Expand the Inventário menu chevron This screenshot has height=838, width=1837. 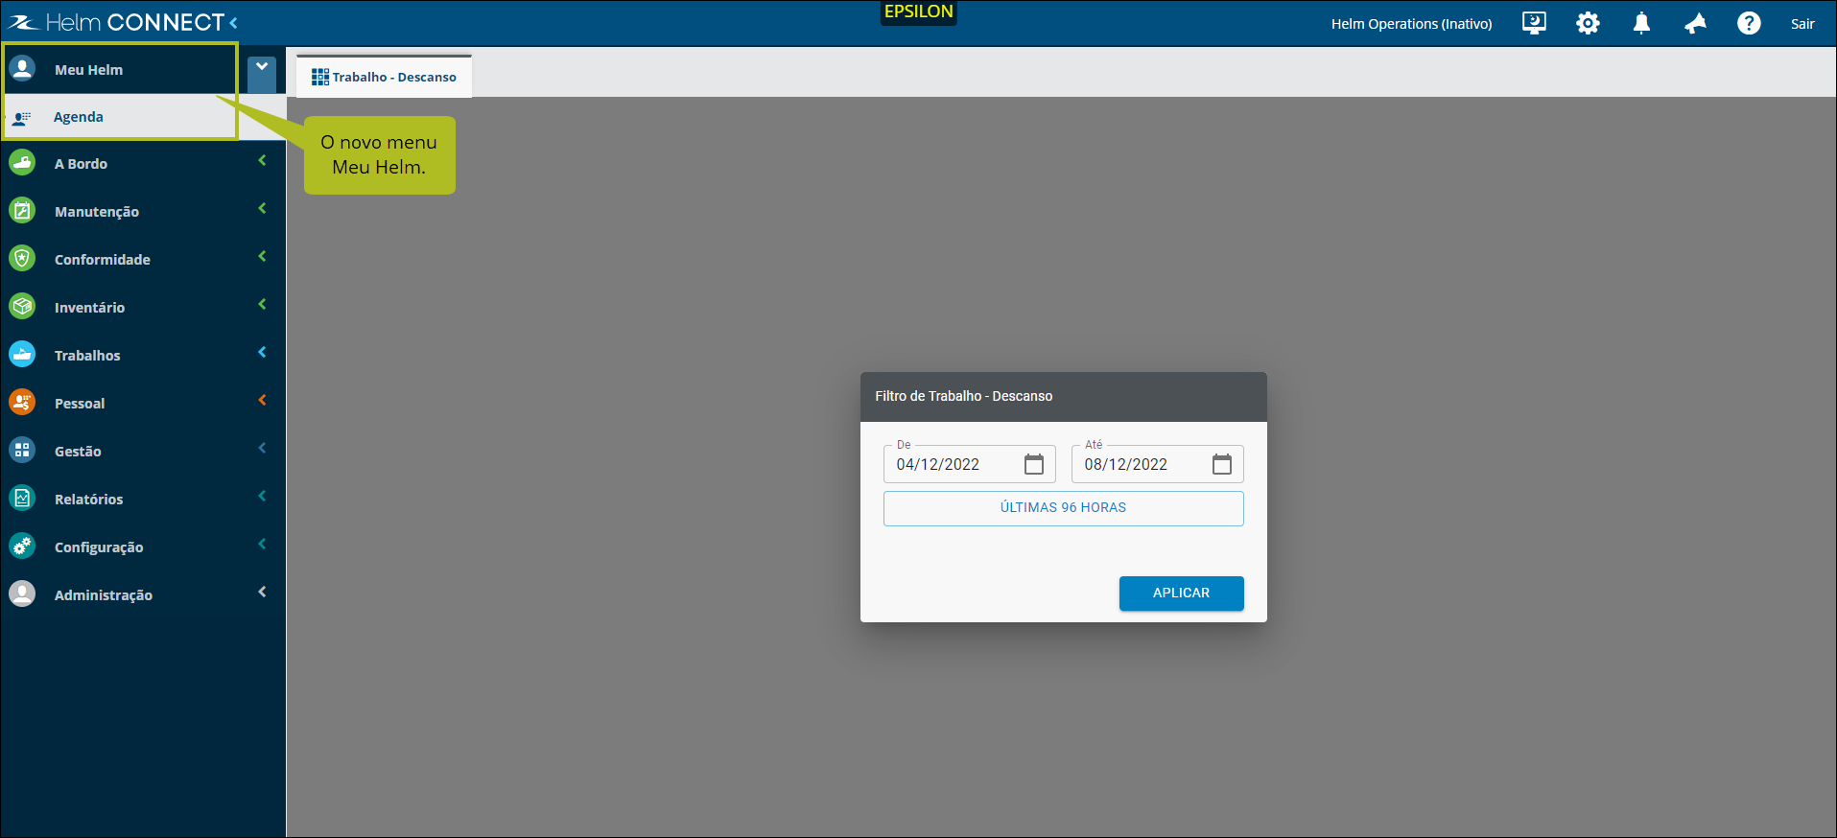click(262, 305)
